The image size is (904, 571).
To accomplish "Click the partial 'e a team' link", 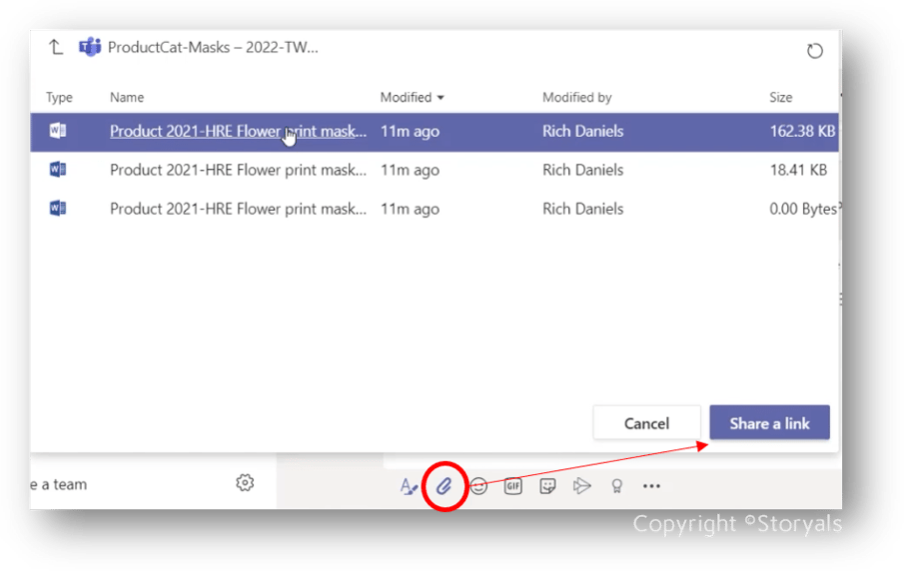I will [x=58, y=484].
